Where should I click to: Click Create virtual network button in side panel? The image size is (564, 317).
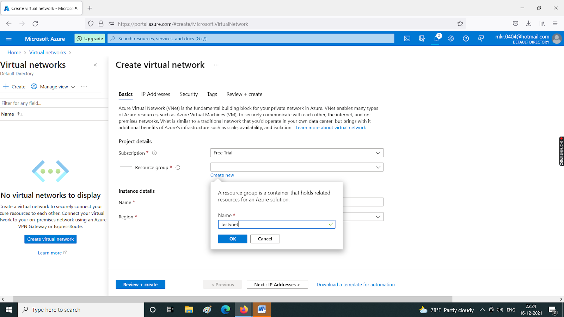tap(50, 239)
